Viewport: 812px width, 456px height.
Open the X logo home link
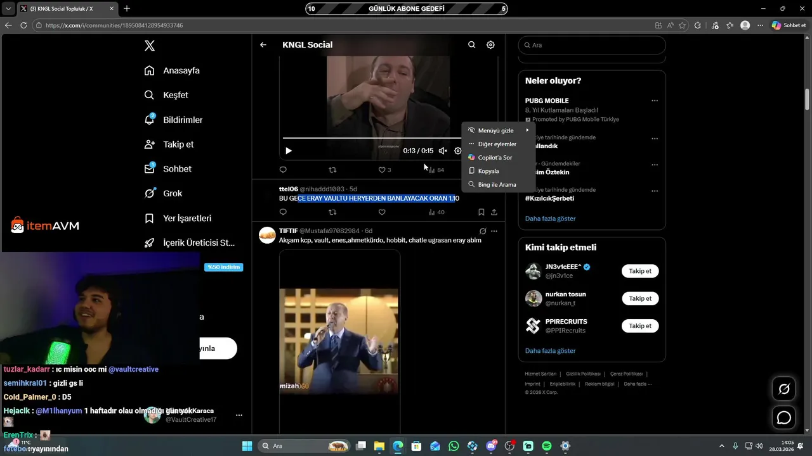[x=149, y=46]
